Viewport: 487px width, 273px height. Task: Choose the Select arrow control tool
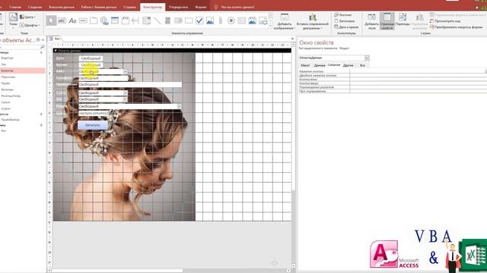pos(51,20)
